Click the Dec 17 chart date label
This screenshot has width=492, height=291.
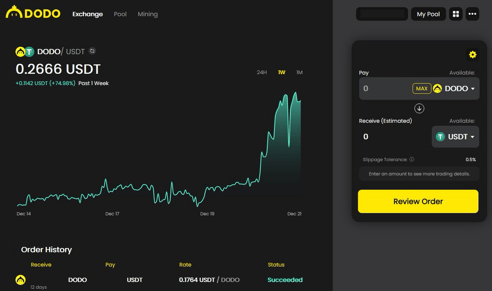112,214
